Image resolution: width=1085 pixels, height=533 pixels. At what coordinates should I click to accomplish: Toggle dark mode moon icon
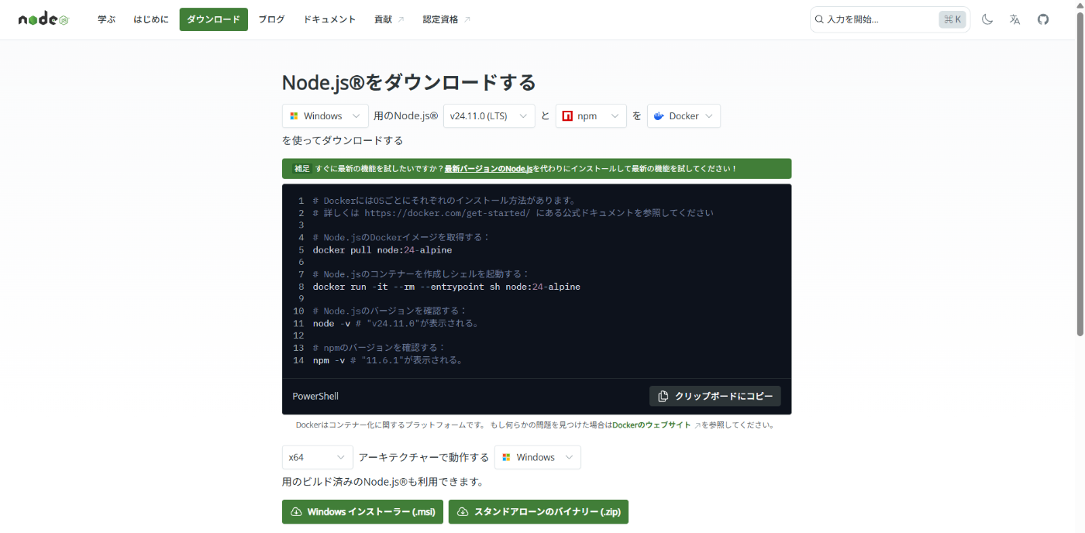click(987, 19)
